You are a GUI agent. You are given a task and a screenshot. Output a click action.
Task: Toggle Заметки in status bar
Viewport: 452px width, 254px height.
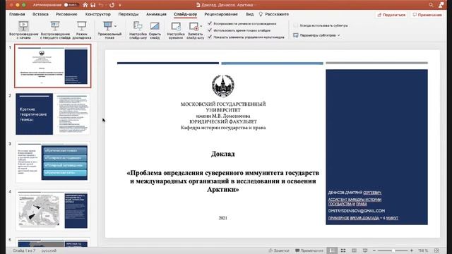pos(279,250)
